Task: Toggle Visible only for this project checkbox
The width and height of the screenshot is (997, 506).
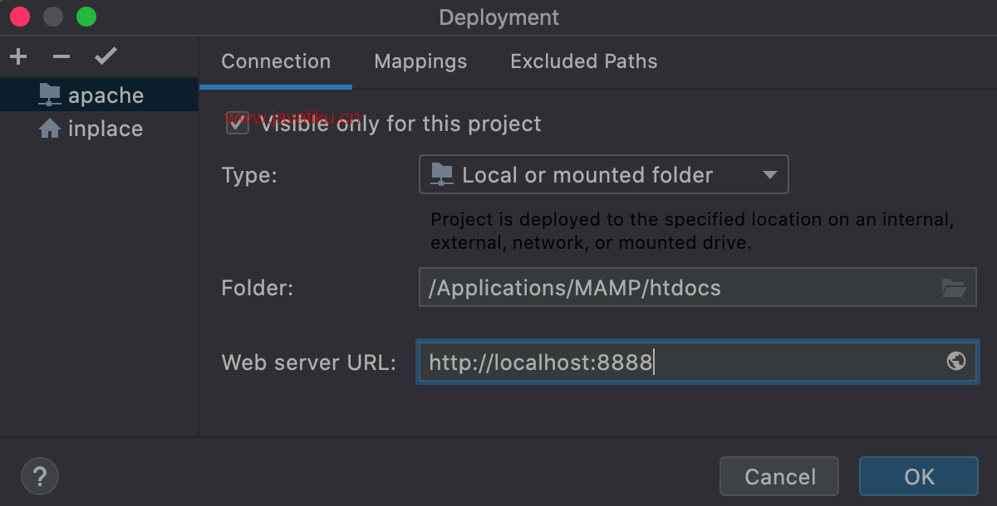Action: (238, 124)
